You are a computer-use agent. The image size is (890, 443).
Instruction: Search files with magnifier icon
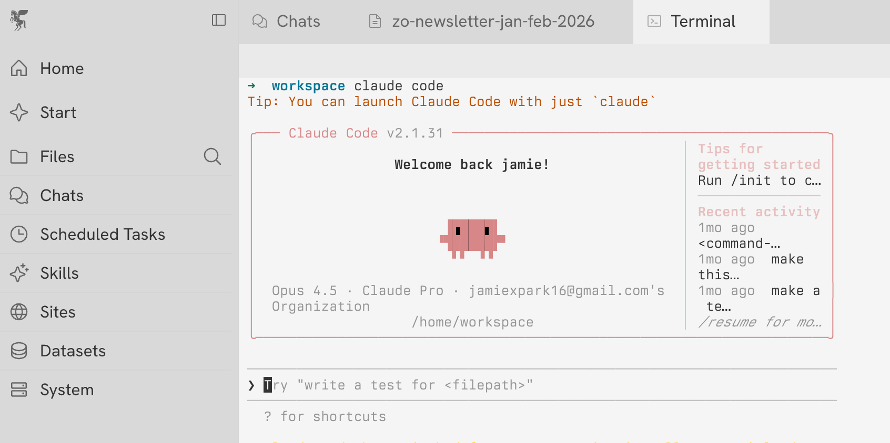point(213,156)
